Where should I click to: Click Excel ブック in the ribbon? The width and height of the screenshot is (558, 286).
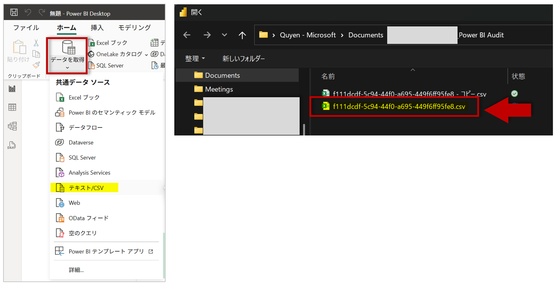108,43
